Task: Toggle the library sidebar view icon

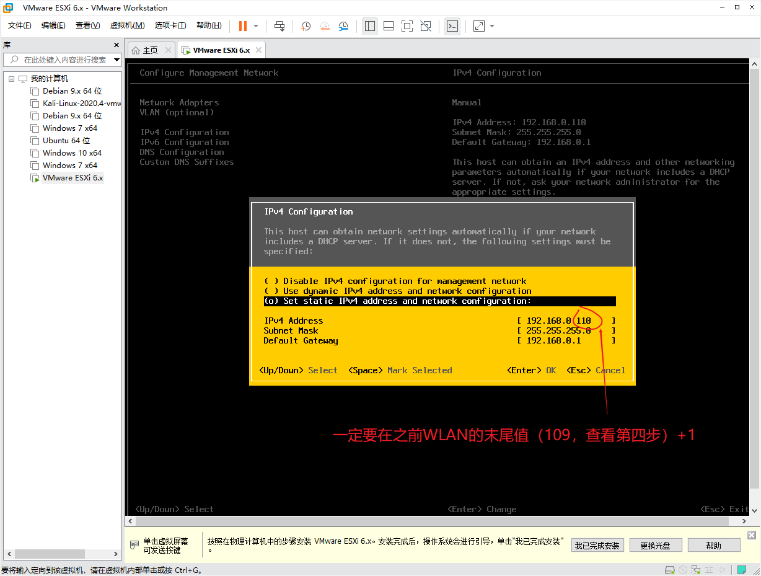Action: (370, 26)
